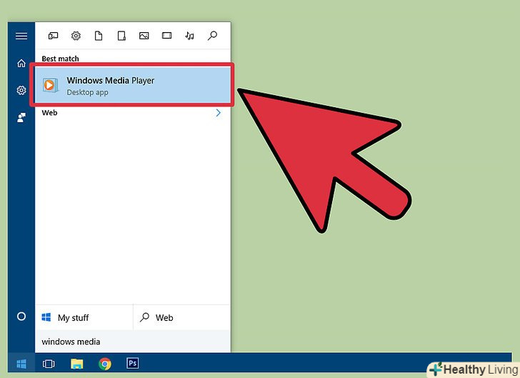Screen dimensions: 520x378
Task: Open search Settings gear in sidebar
Action: click(x=21, y=90)
